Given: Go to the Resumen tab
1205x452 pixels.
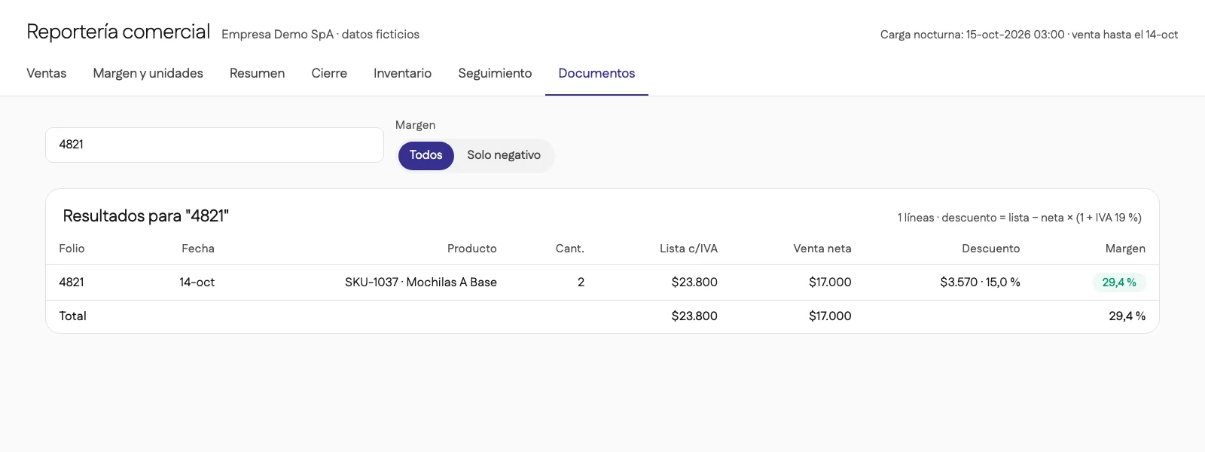Looking at the screenshot, I should pos(257,73).
